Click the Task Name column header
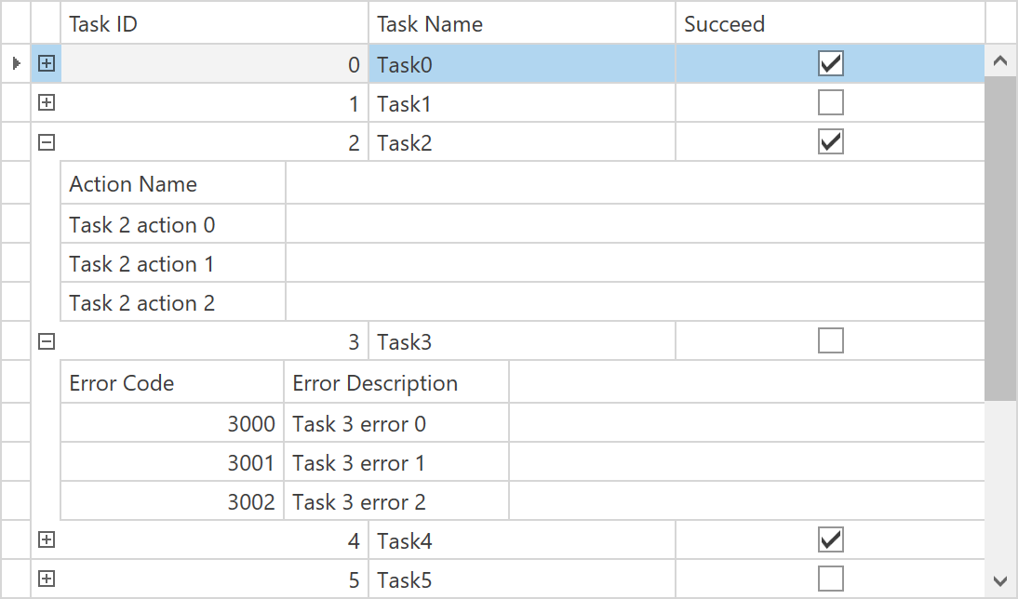The height and width of the screenshot is (599, 1018). tap(521, 24)
